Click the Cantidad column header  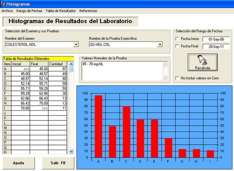(x=58, y=64)
